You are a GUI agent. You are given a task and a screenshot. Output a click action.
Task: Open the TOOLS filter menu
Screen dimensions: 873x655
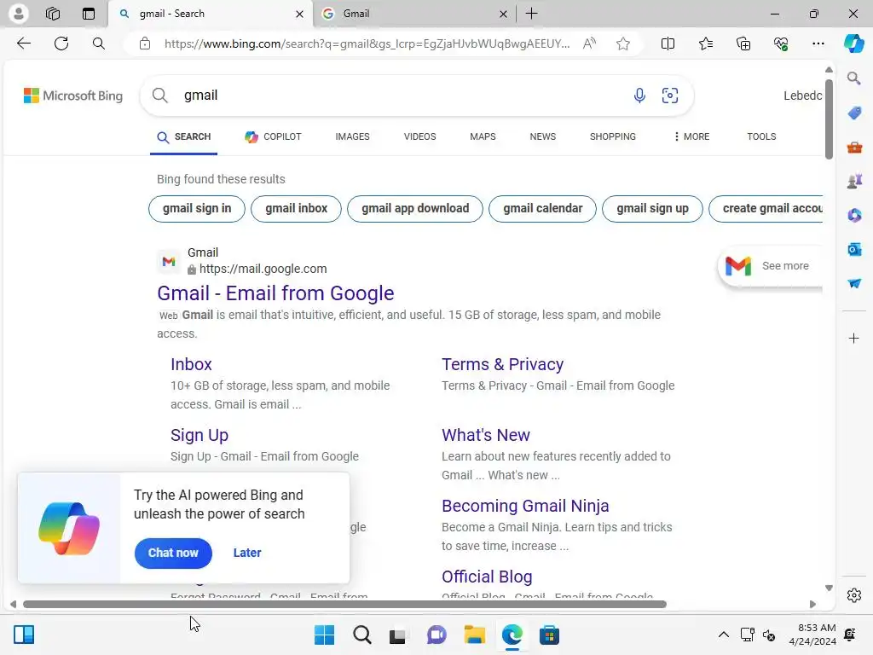(761, 136)
